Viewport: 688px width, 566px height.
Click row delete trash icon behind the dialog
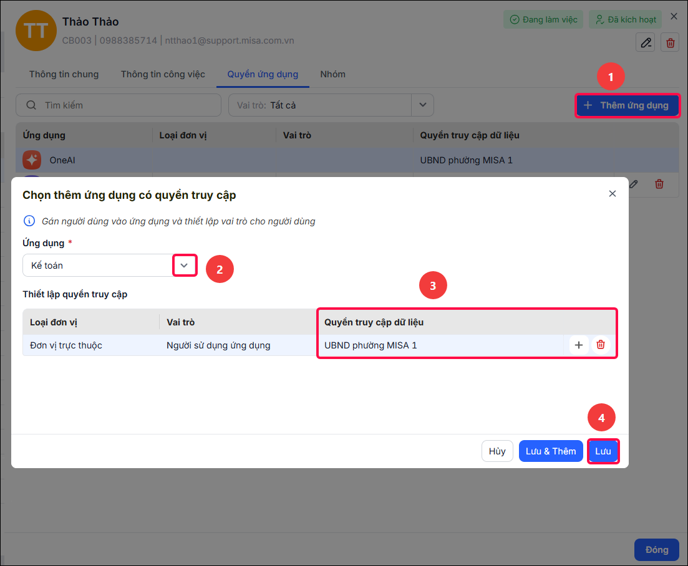(x=659, y=184)
